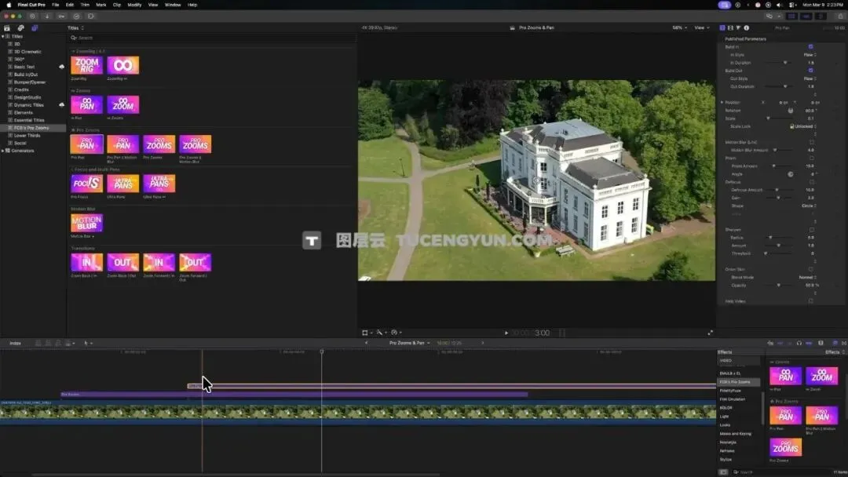This screenshot has width=848, height=477.
Task: Show the Info inspector icon
Action: coord(747,27)
